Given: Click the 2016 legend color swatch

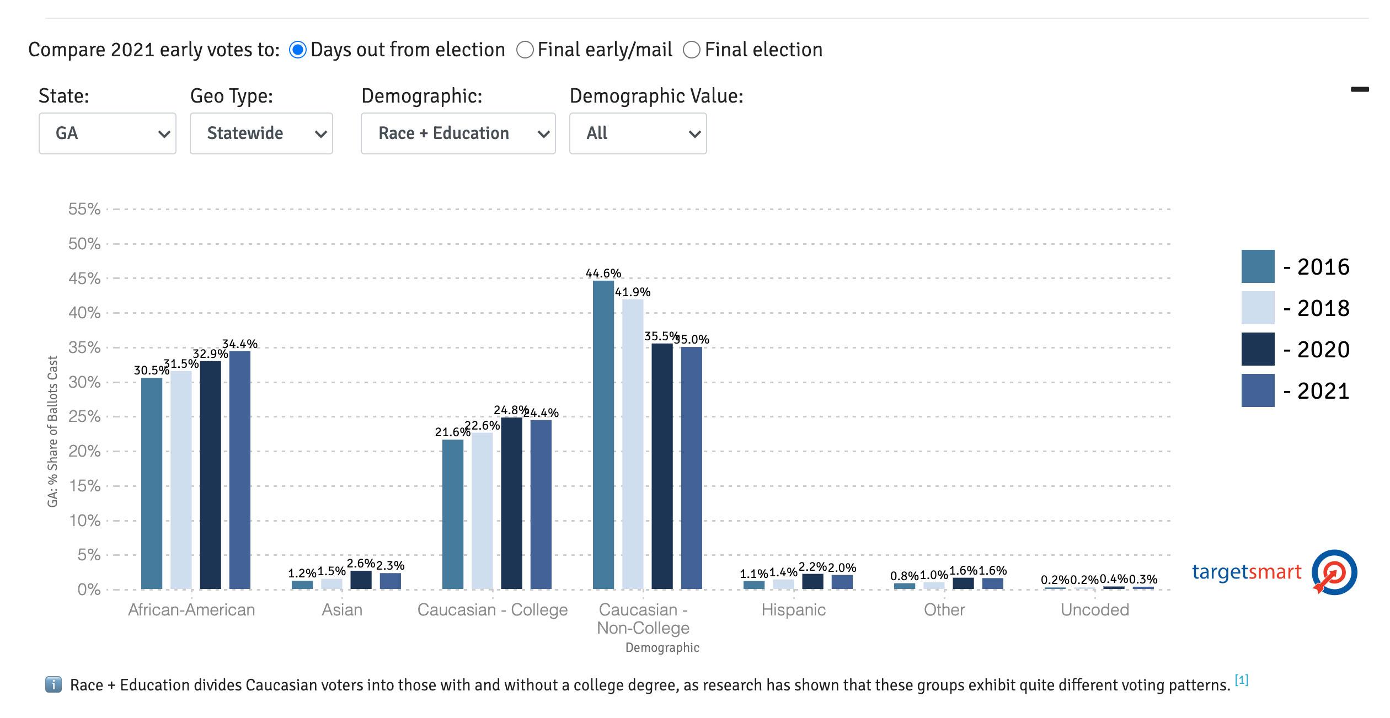Looking at the screenshot, I should point(1258,266).
